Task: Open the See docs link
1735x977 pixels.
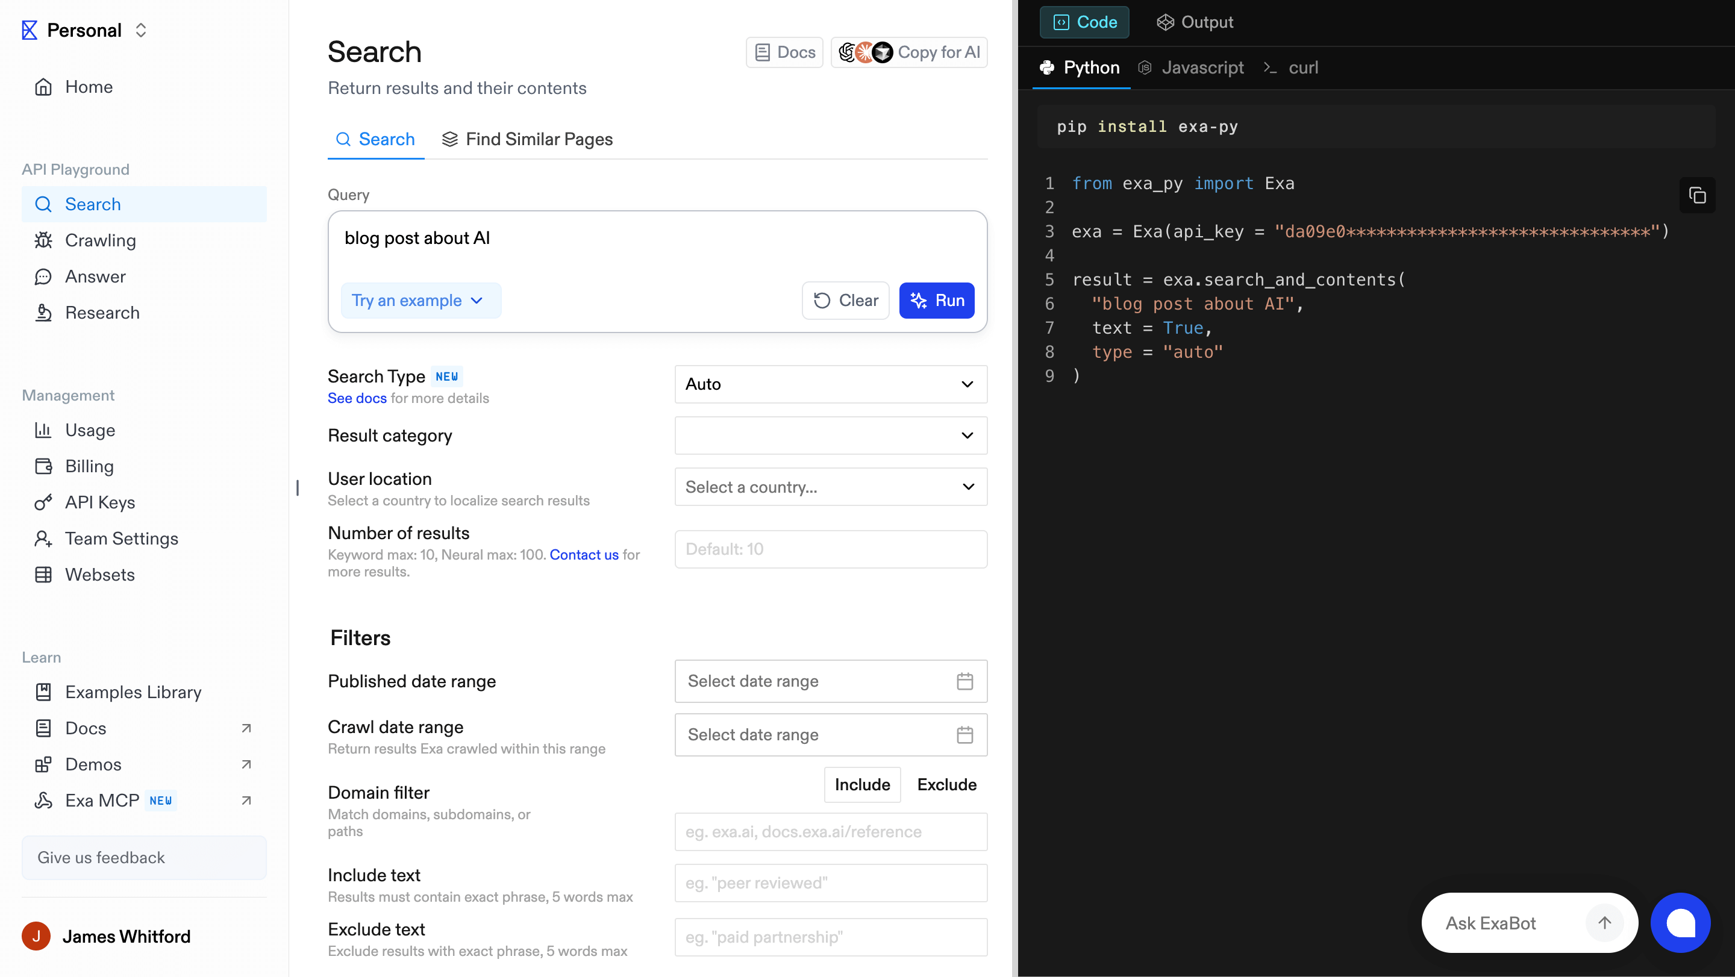Action: point(357,398)
